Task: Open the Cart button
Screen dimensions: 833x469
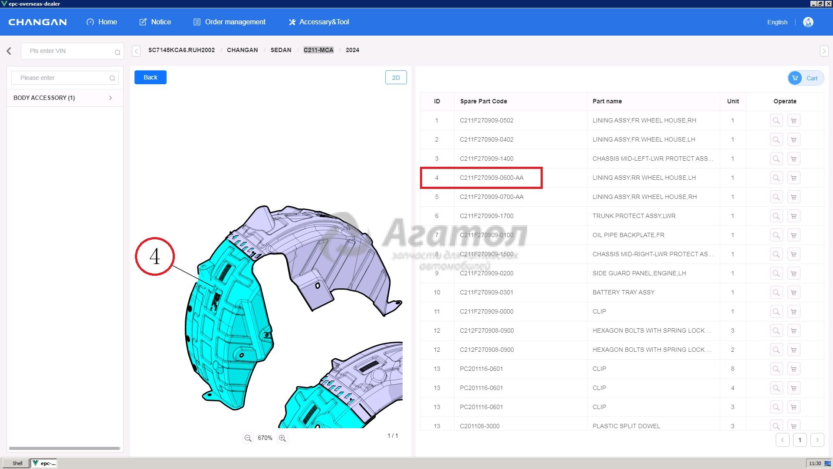Action: tap(806, 78)
